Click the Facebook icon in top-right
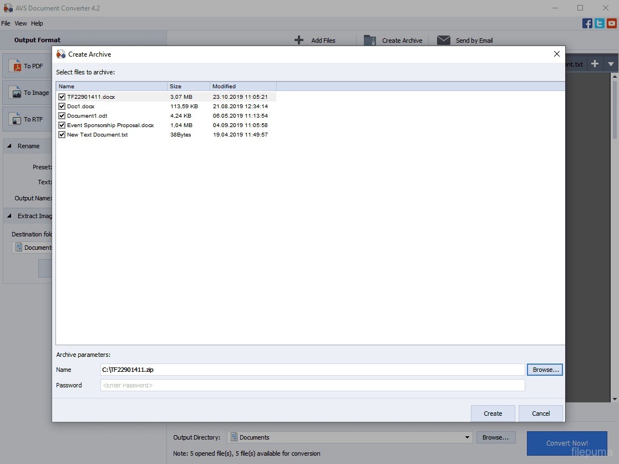619x464 pixels. click(587, 23)
